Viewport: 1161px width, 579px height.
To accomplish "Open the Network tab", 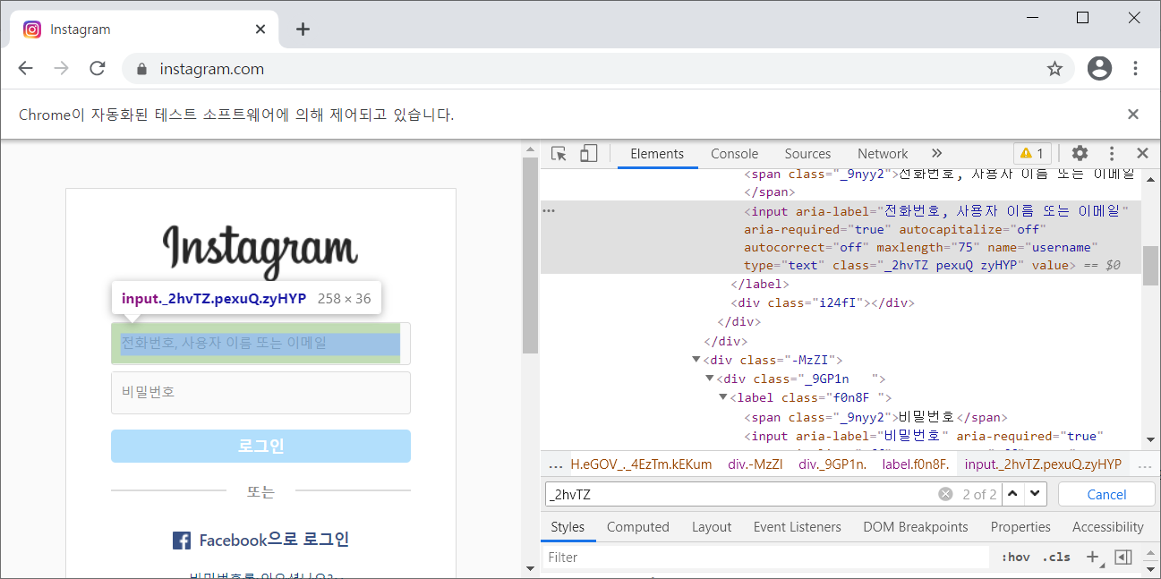I will (x=883, y=154).
